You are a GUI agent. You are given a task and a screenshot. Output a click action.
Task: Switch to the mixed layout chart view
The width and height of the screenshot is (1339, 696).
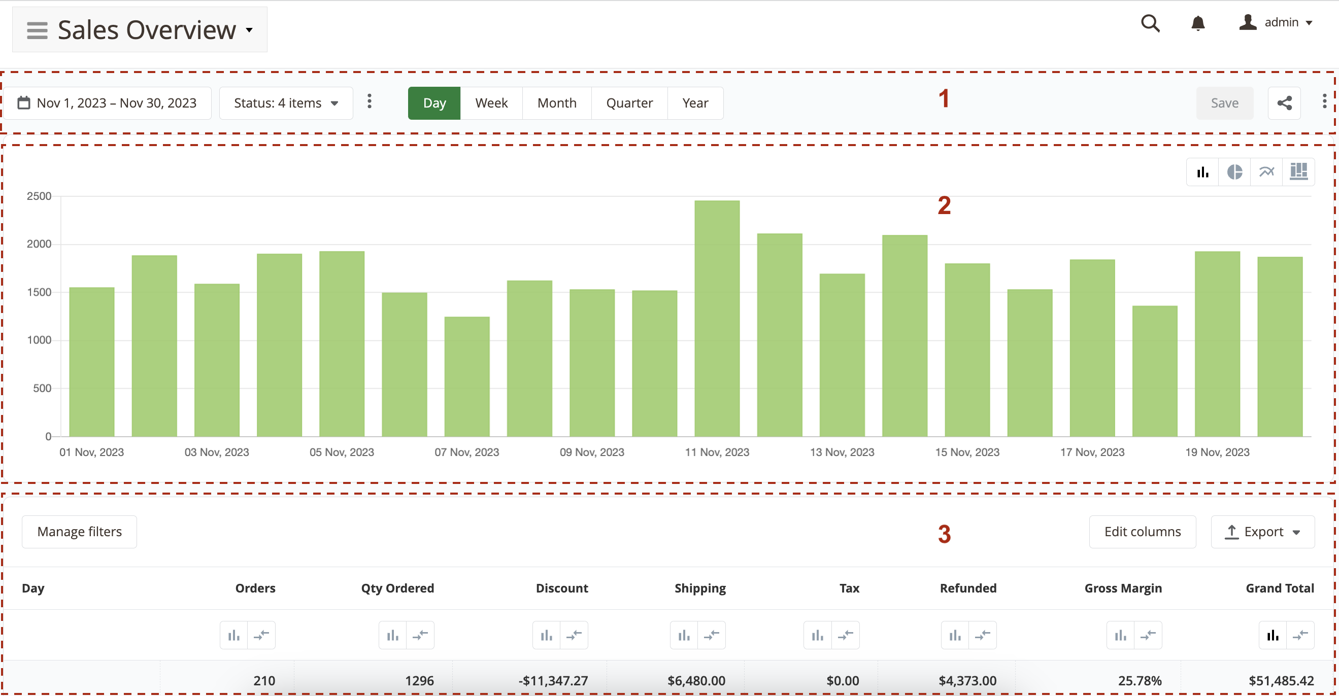pos(1299,171)
